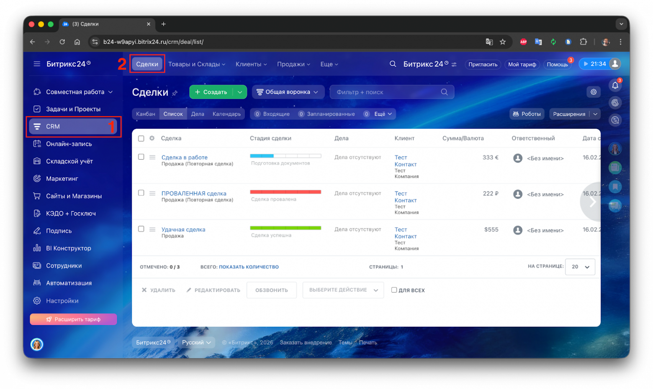The width and height of the screenshot is (653, 389).
Task: Open the ВЫБЕРИТЕ ДЕЙСТВИЕ dropdown
Action: pos(343,290)
